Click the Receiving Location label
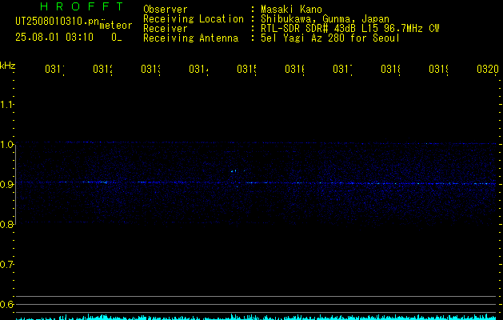 pyautogui.click(x=194, y=19)
